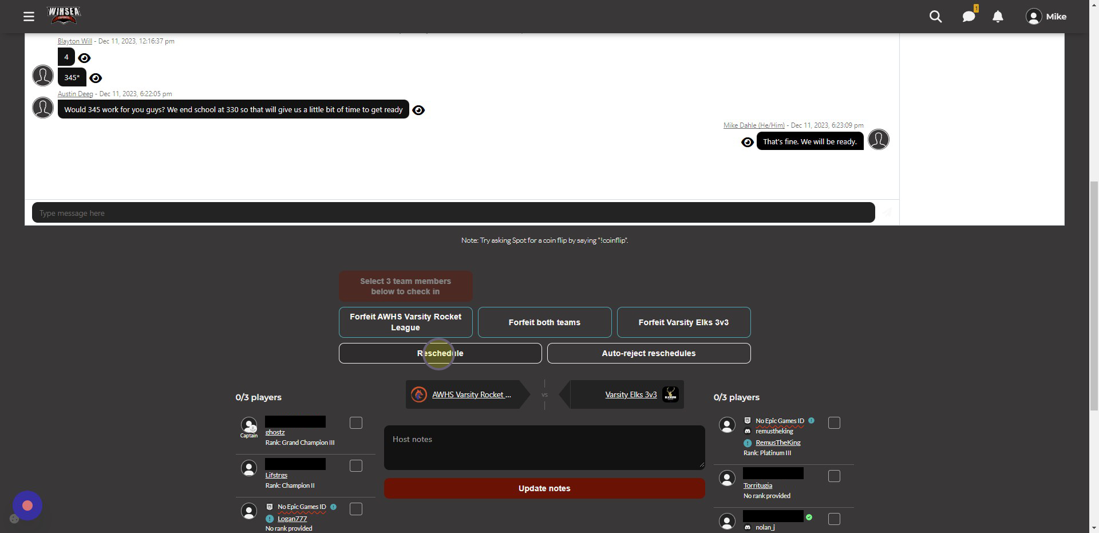Click green verified checkmark by nolan_j
Screen dimensions: 1099x533
pyautogui.click(x=809, y=517)
